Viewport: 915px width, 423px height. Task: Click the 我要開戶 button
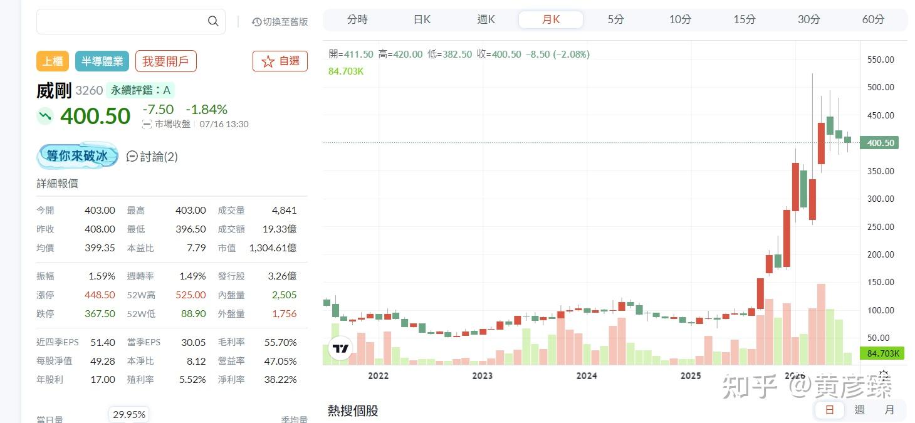point(165,61)
